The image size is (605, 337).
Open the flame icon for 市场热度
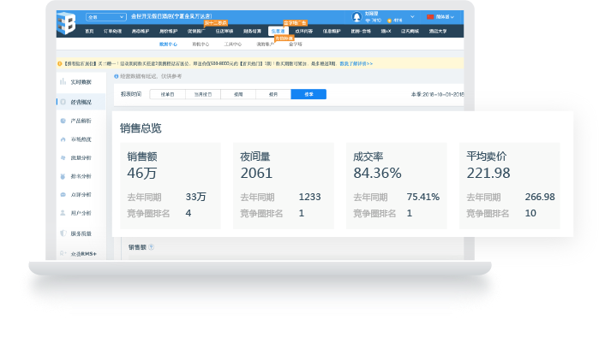coord(63,139)
